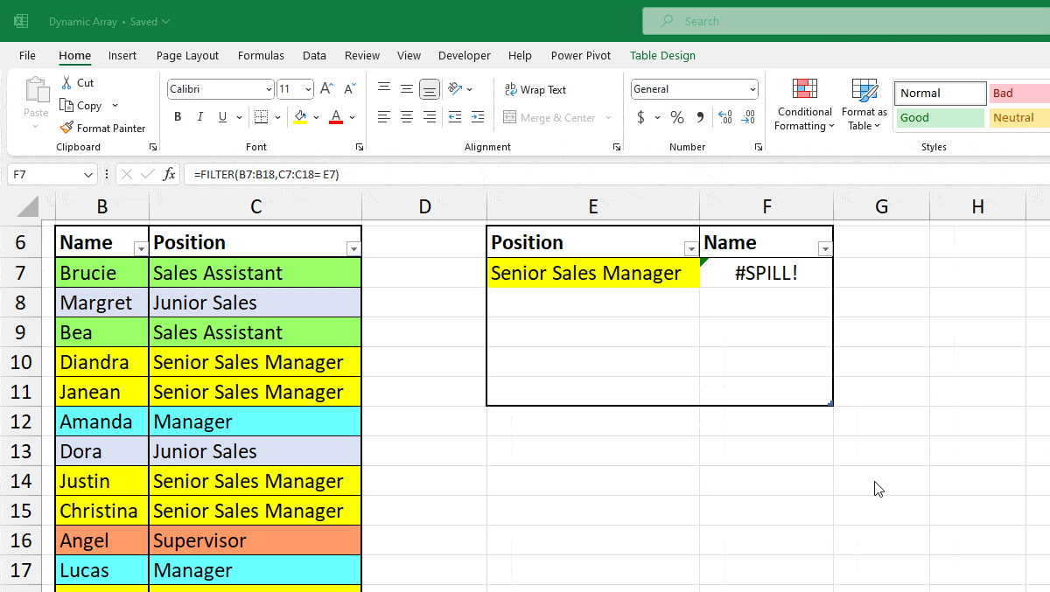
Task: Apply the Good cell style
Action: tap(940, 117)
